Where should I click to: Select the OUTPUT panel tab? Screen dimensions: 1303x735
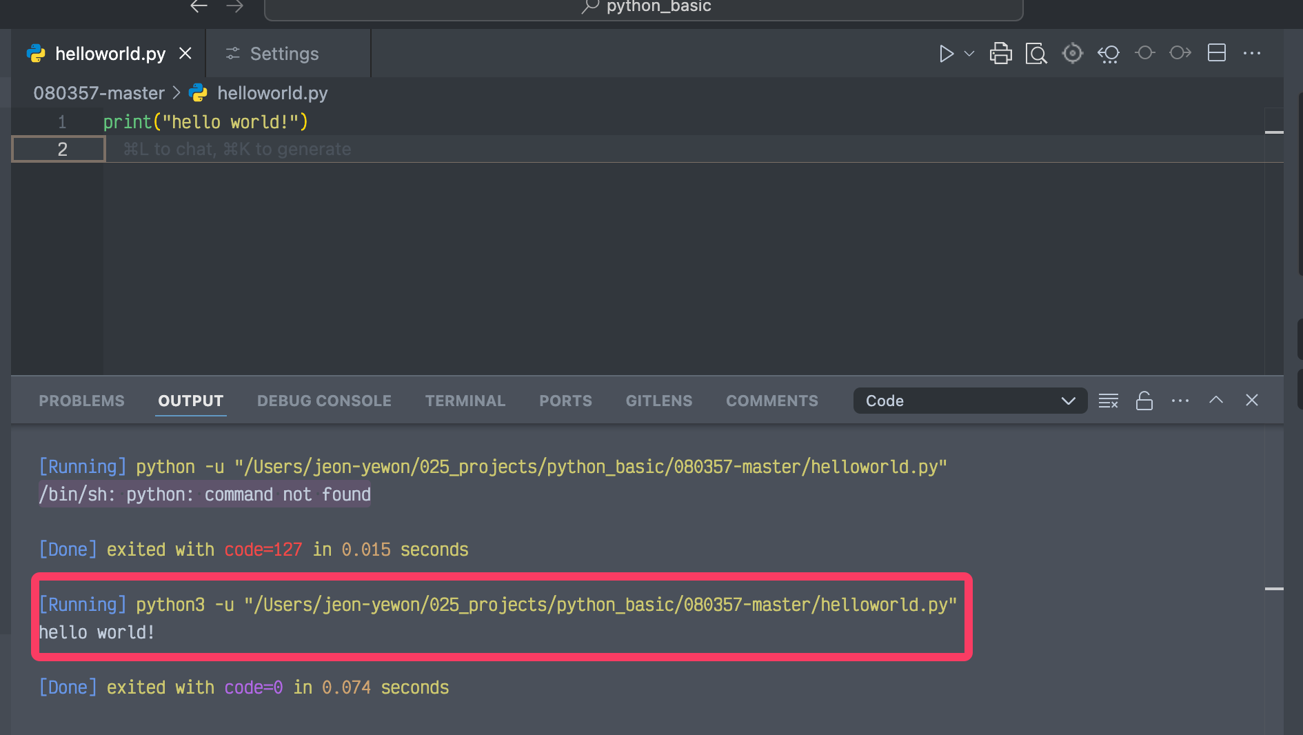[x=191, y=401]
